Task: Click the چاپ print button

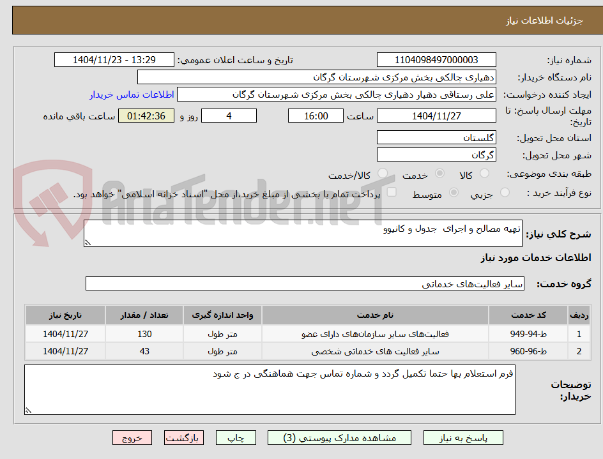Action: coord(236,438)
